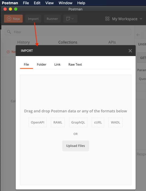The image size is (146, 191).
Task: Click the OpenAPI format box
Action: [38, 122]
